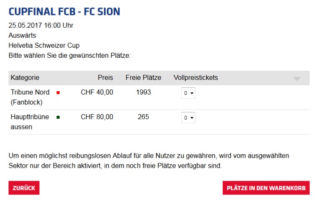Click the CHF 80,00 price
327x207 pixels.
(x=97, y=117)
